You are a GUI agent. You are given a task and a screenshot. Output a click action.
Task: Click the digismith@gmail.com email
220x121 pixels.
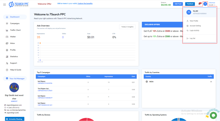[14, 105]
